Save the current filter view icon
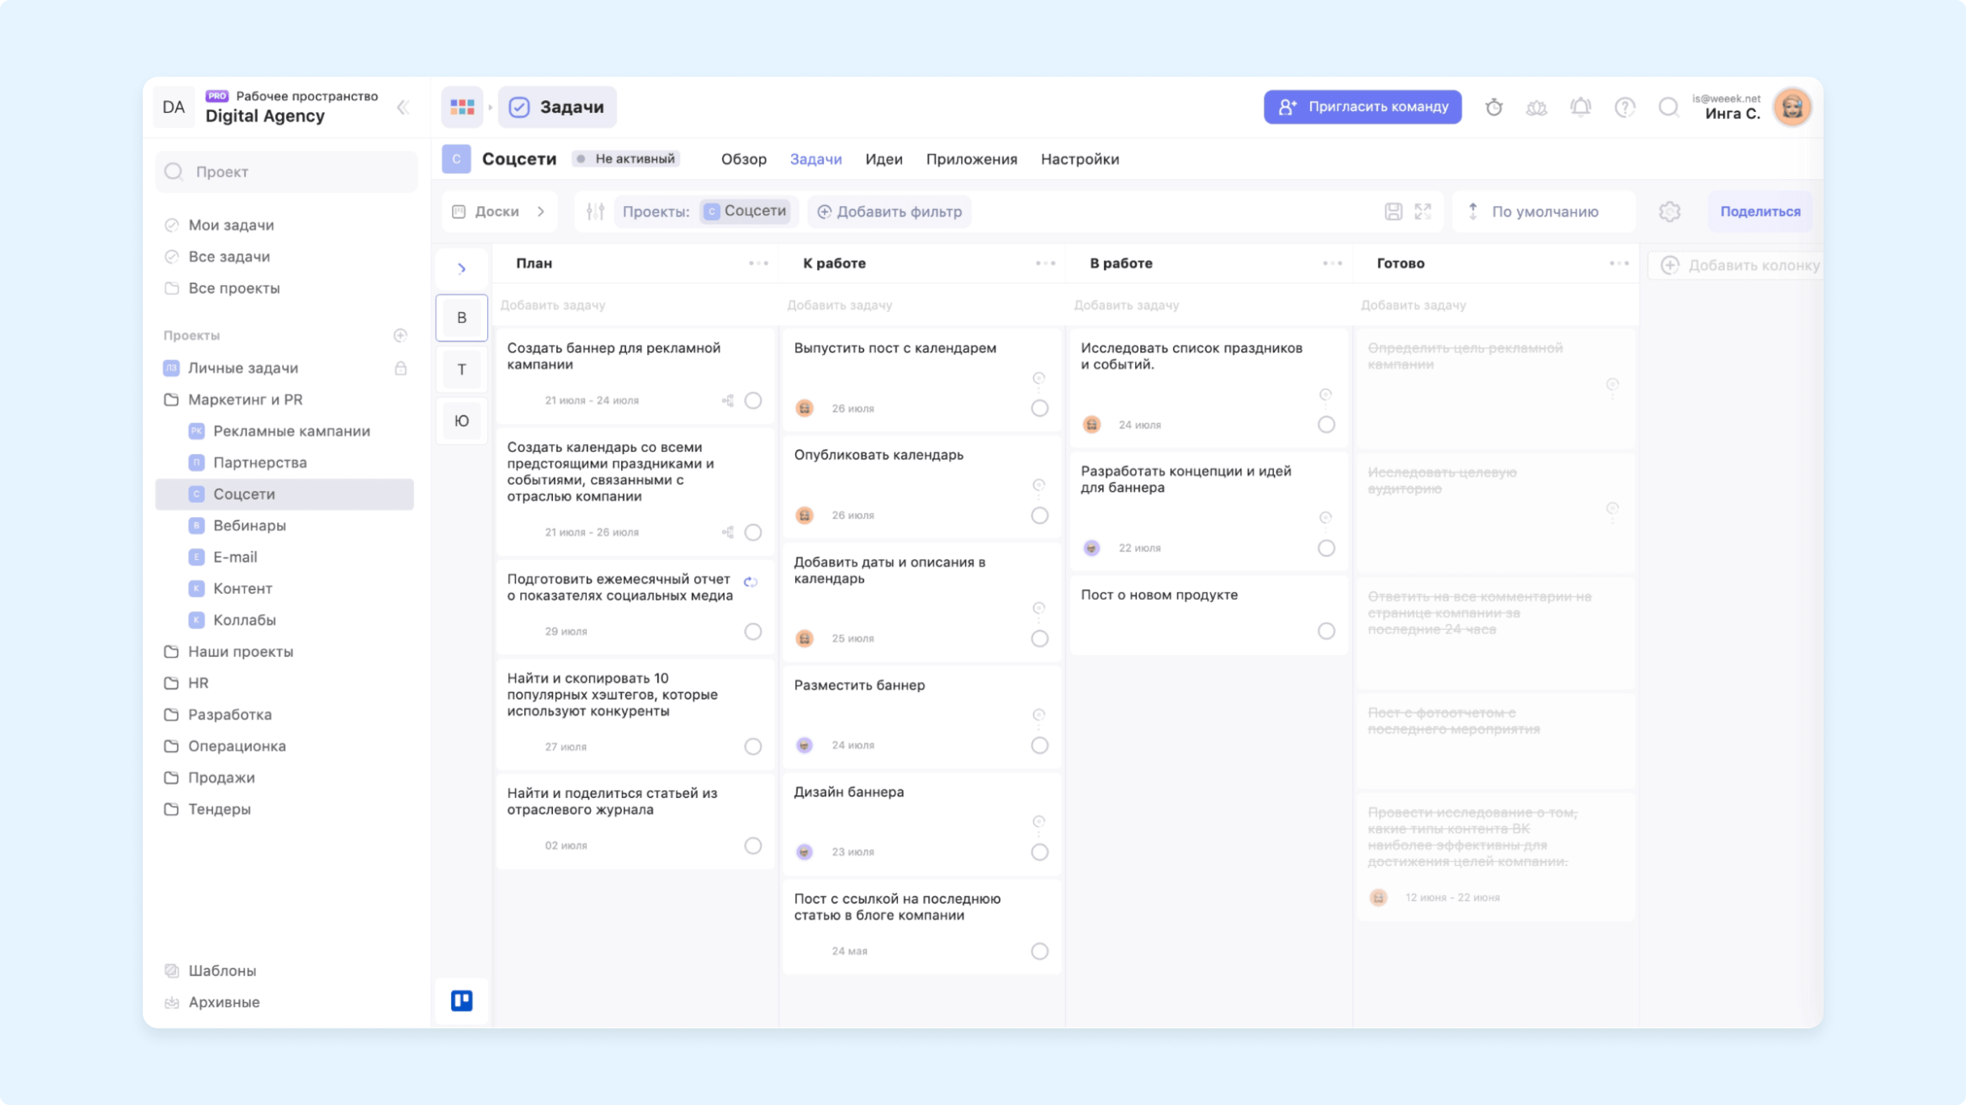Screen dimensions: 1966x1105 (x=1393, y=211)
